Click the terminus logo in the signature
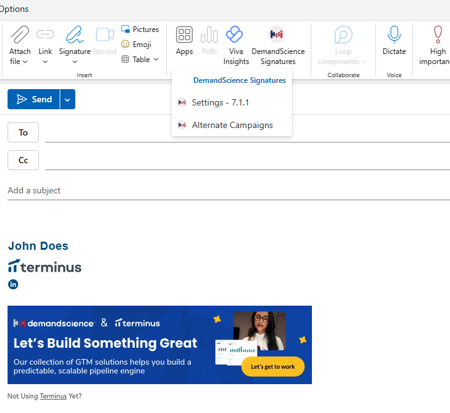Viewport: 450px width, 413px height. pyautogui.click(x=45, y=265)
